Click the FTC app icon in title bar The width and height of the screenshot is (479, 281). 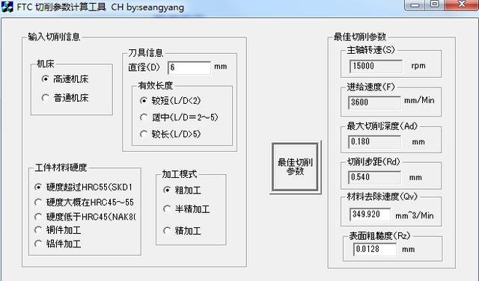coord(7,7)
